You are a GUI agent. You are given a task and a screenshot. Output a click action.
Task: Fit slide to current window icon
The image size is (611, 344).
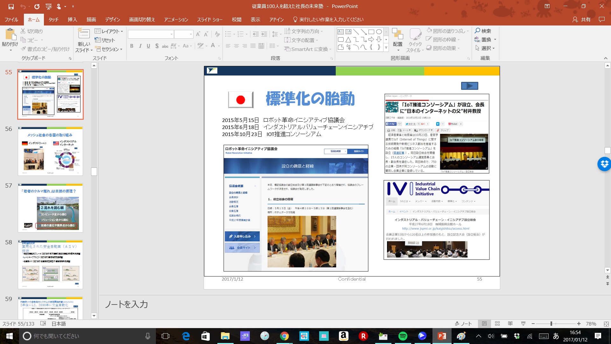point(606,324)
